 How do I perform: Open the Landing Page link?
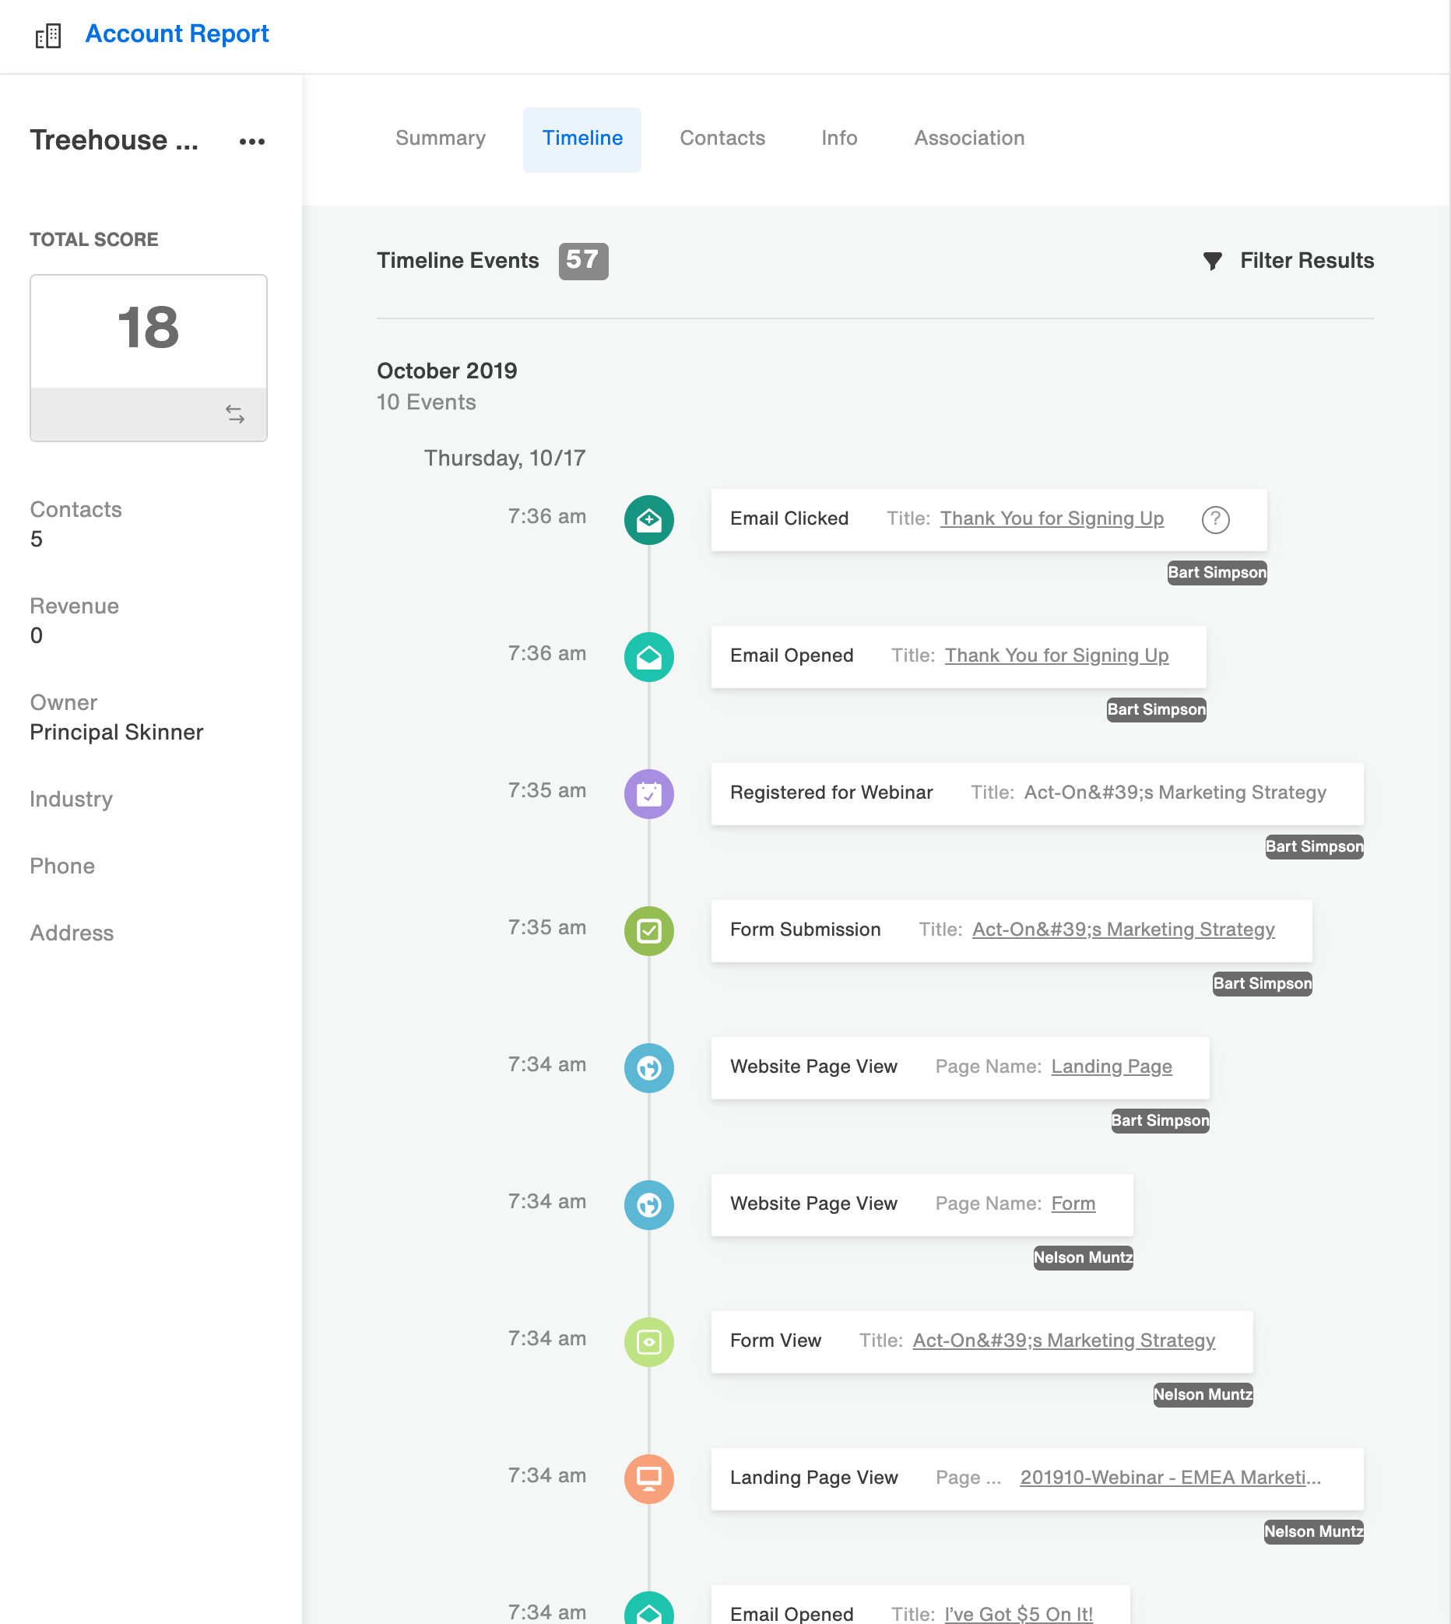pos(1112,1067)
